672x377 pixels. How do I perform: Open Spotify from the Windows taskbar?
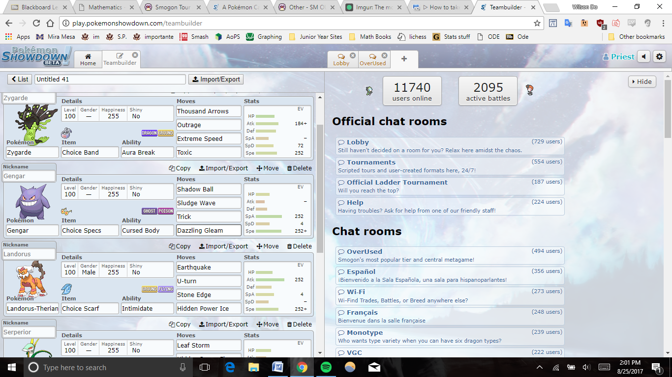326,367
